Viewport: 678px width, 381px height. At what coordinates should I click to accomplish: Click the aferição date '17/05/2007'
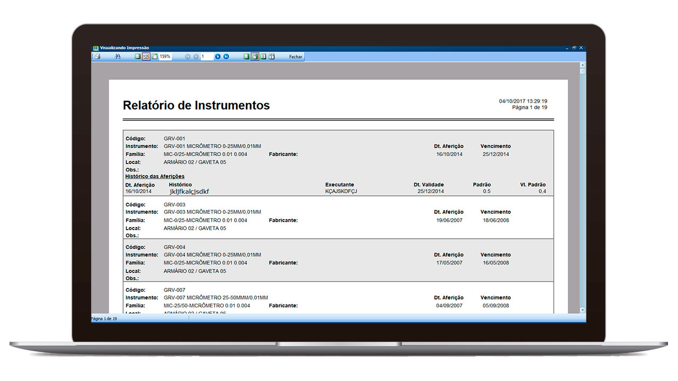pyautogui.click(x=449, y=262)
